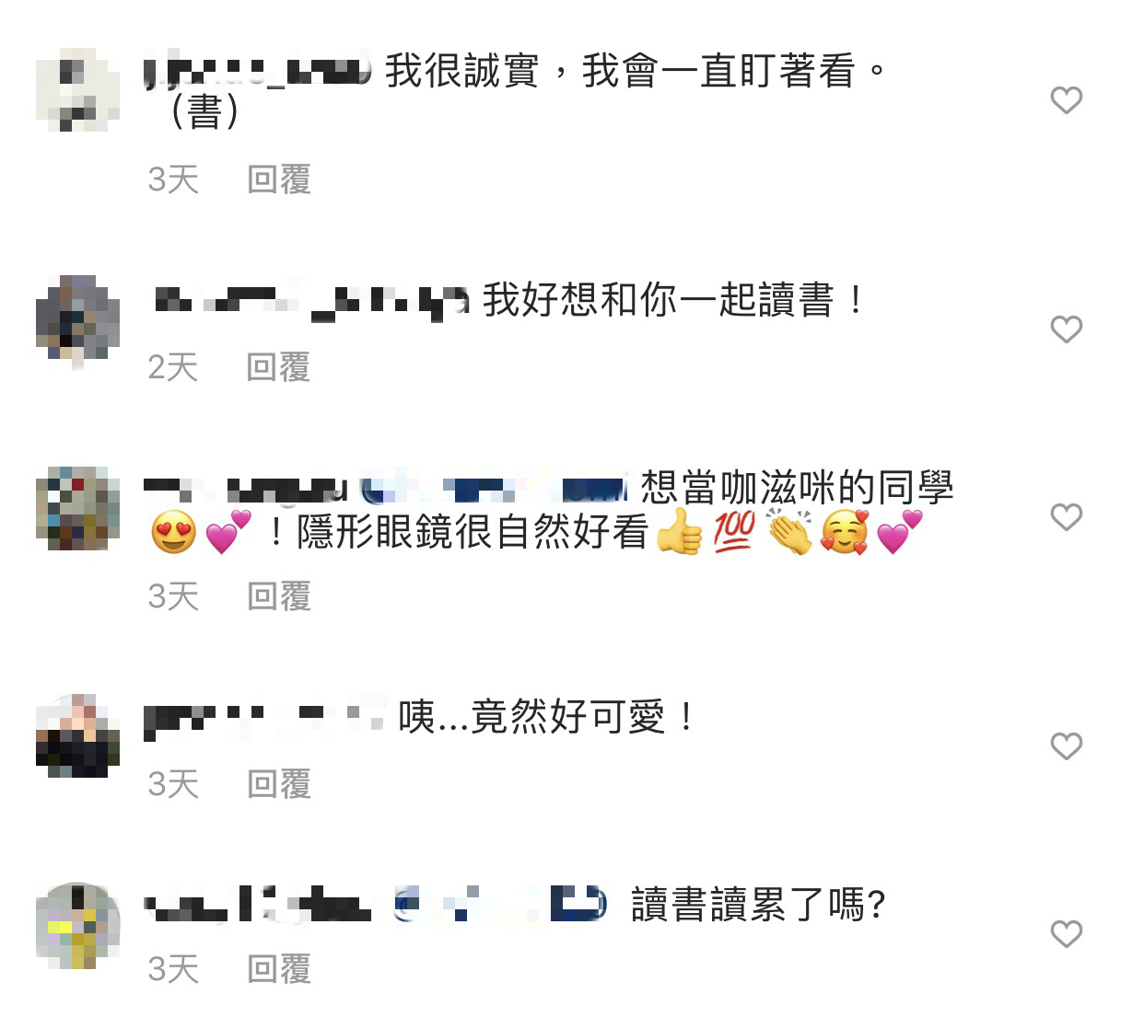1144x1017 pixels.
Task: Like the comment 讀書讀累了嗎?
Action: (x=1066, y=933)
